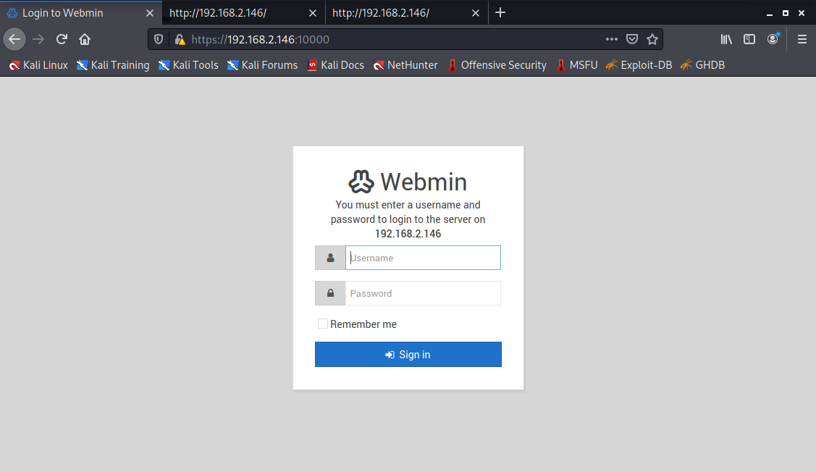Toggle the sidebar view icon
Viewport: 816px width, 472px height.
pos(749,40)
